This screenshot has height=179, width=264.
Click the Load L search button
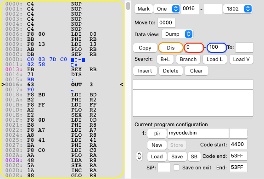coord(215,59)
